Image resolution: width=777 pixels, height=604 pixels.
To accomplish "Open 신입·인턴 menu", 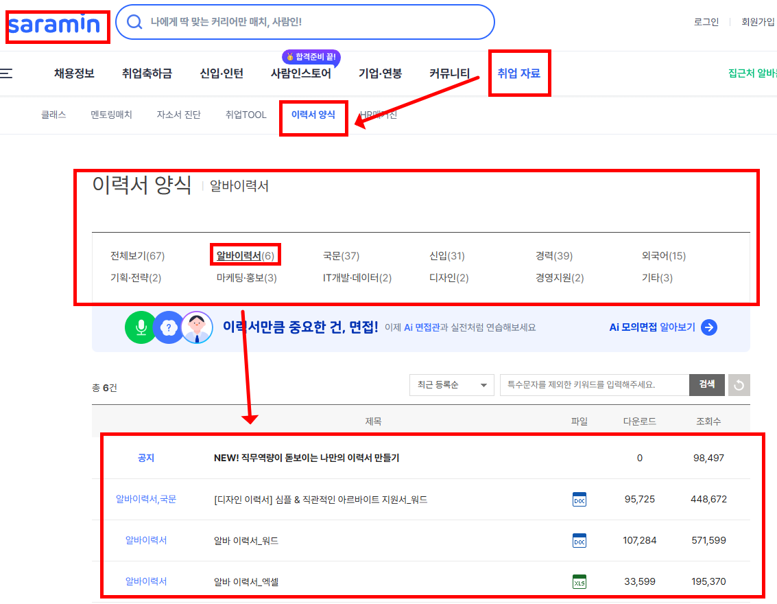I will [222, 73].
